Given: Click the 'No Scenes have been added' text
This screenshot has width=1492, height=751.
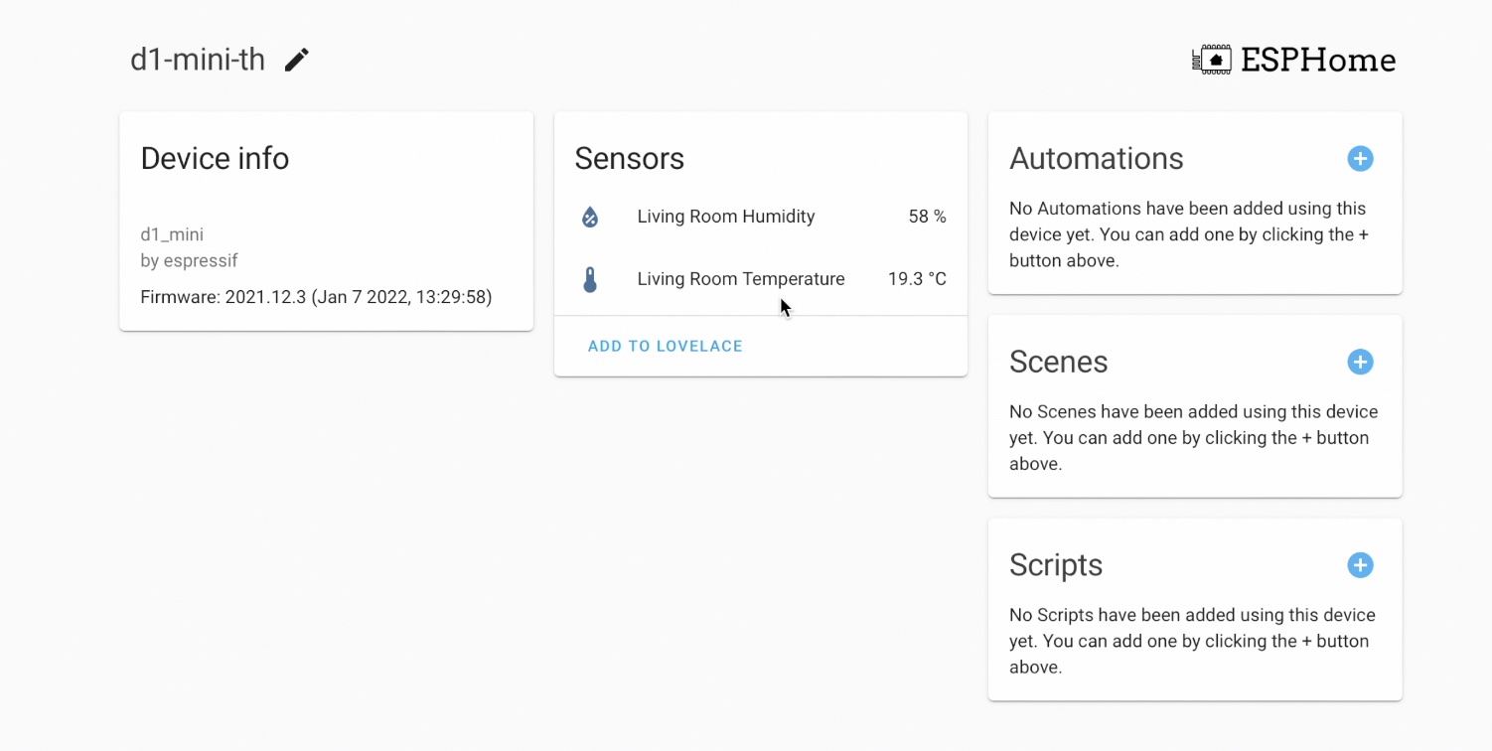Looking at the screenshot, I should point(1193,438).
